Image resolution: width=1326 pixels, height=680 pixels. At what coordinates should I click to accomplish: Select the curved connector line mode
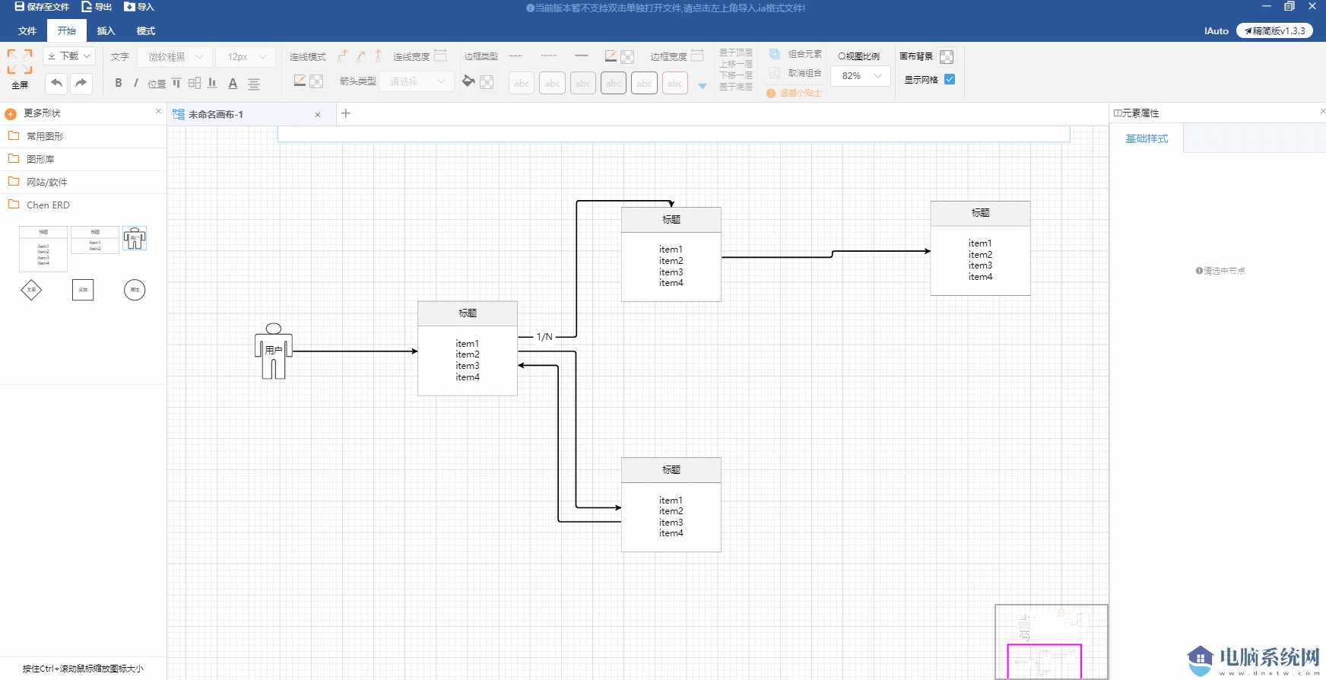[x=360, y=56]
